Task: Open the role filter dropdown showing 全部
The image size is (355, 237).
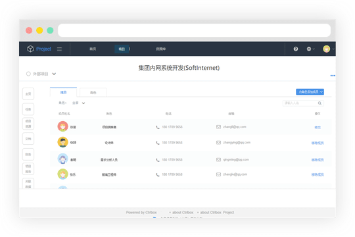Action: pos(79,103)
